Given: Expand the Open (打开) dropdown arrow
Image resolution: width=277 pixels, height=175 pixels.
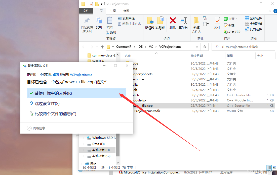Looking at the screenshot, I should [x=236, y=19].
